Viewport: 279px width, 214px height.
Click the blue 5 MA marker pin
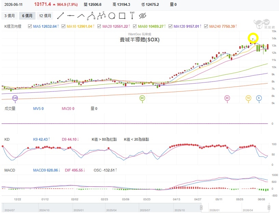[x=259, y=98]
